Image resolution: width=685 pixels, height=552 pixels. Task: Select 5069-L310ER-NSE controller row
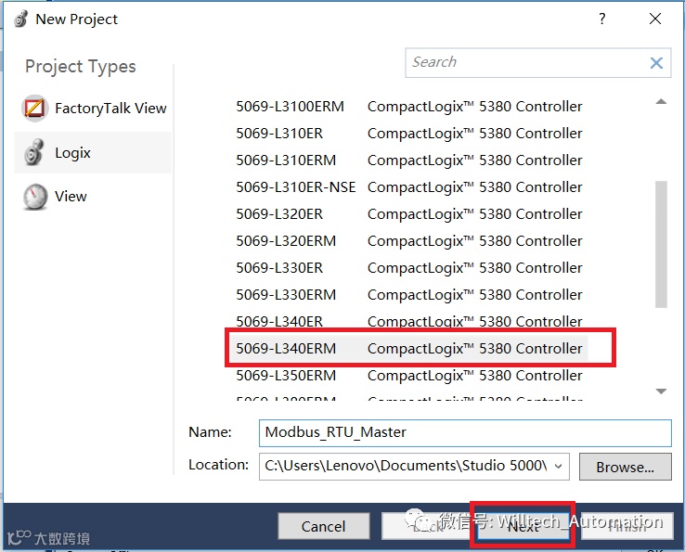[409, 186]
